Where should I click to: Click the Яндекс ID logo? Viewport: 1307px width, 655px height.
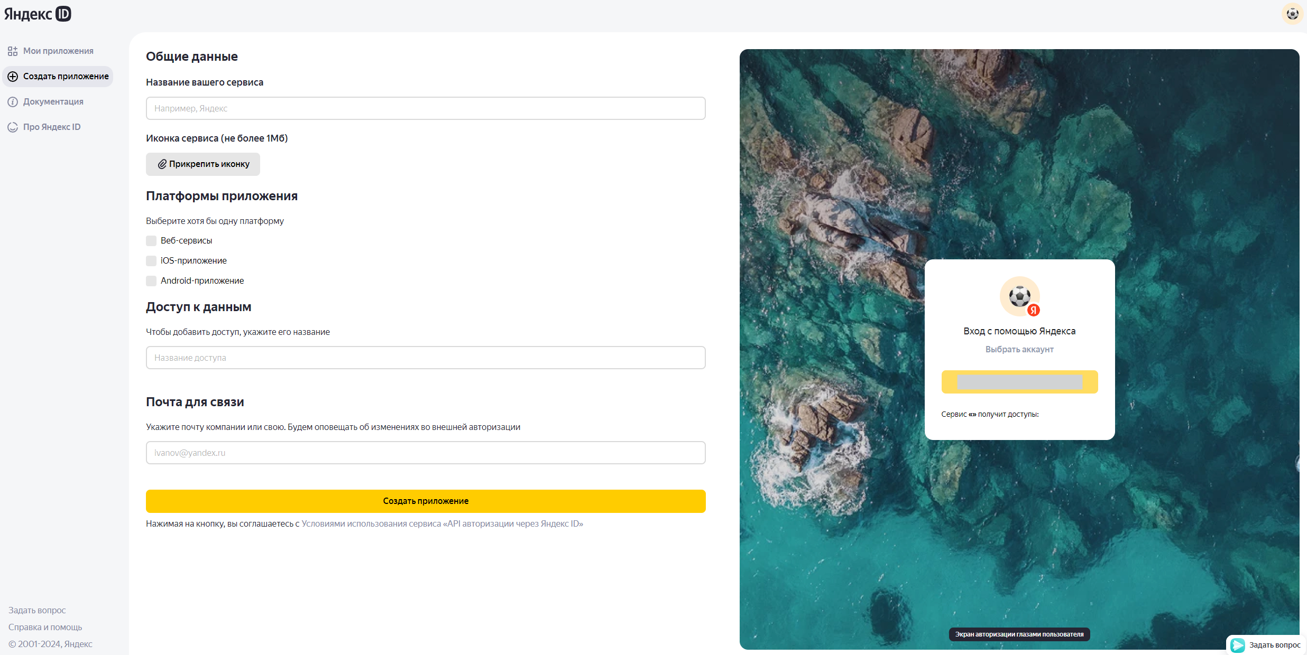point(38,14)
